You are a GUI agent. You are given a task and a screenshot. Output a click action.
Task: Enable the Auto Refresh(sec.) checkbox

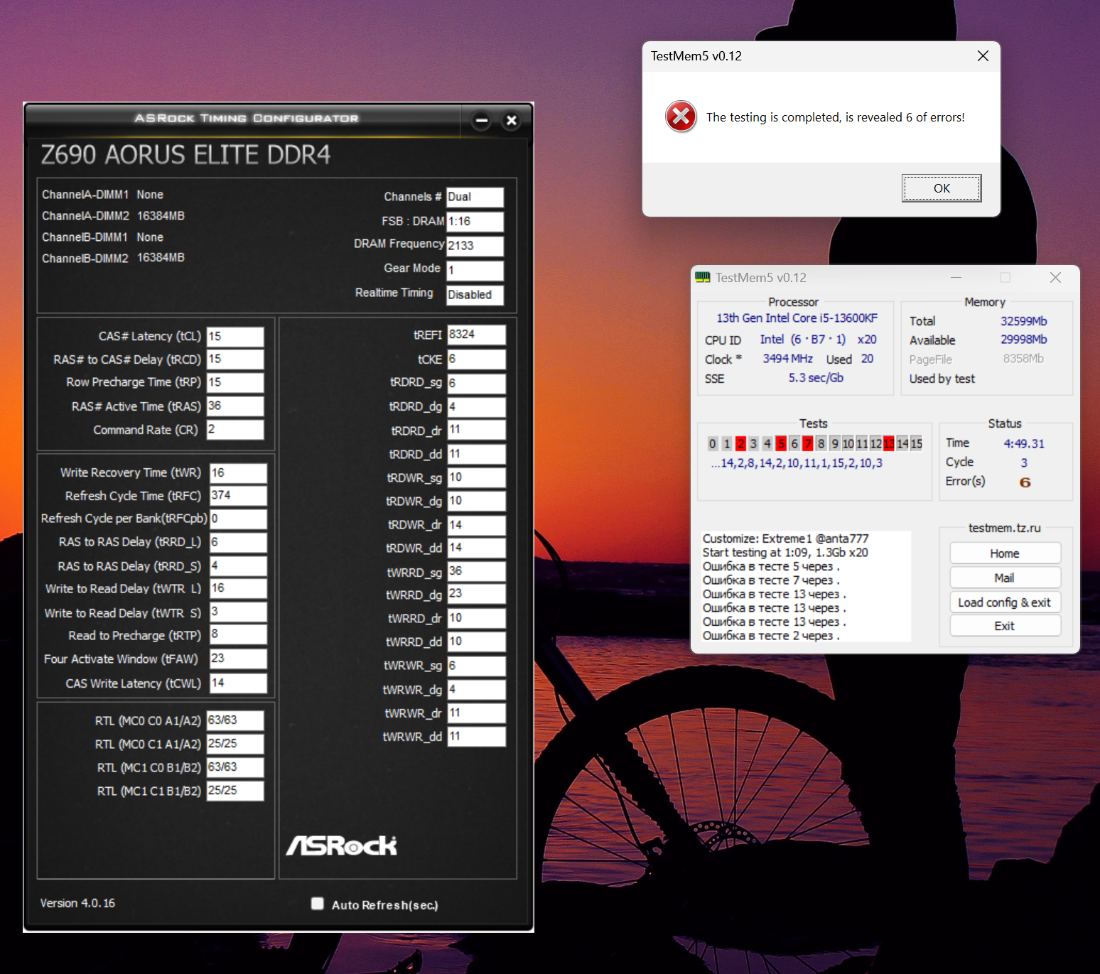318,904
